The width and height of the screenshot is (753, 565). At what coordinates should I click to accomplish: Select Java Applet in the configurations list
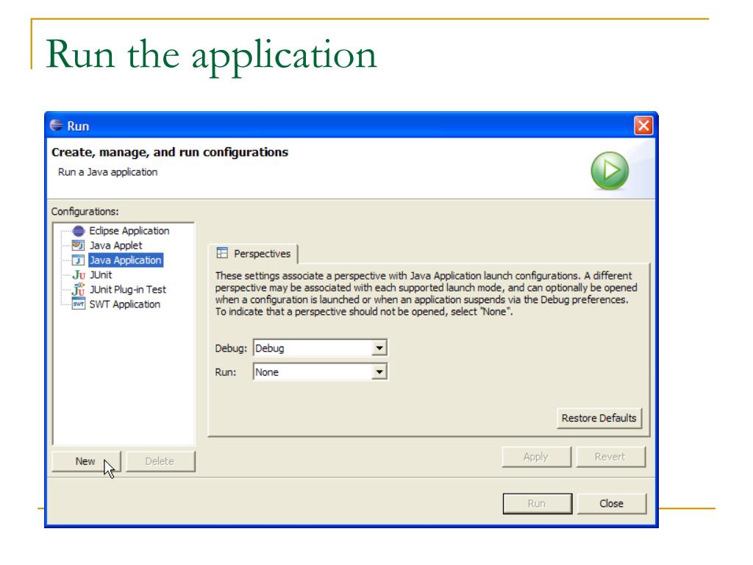point(115,246)
